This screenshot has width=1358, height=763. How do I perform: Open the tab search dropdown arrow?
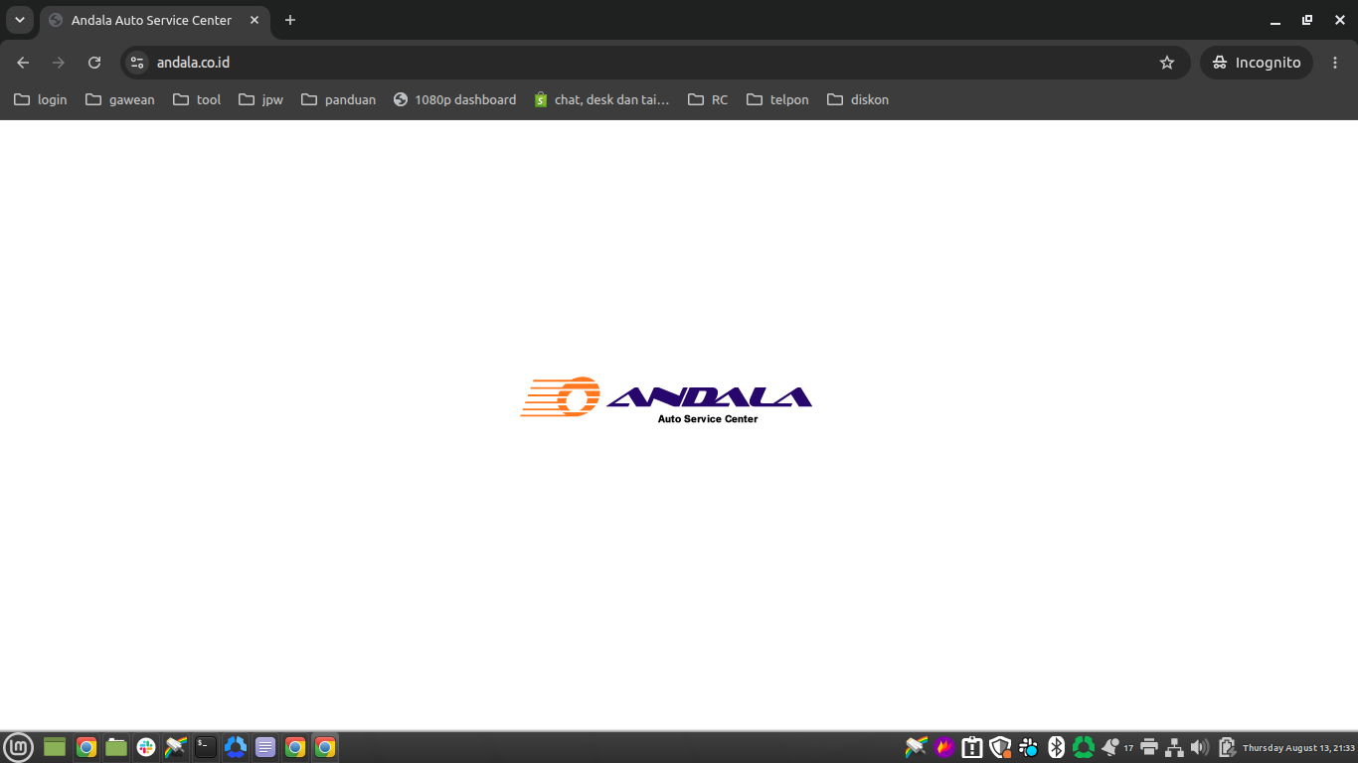(20, 20)
